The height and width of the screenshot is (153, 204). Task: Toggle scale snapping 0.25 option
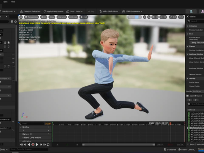(173, 17)
